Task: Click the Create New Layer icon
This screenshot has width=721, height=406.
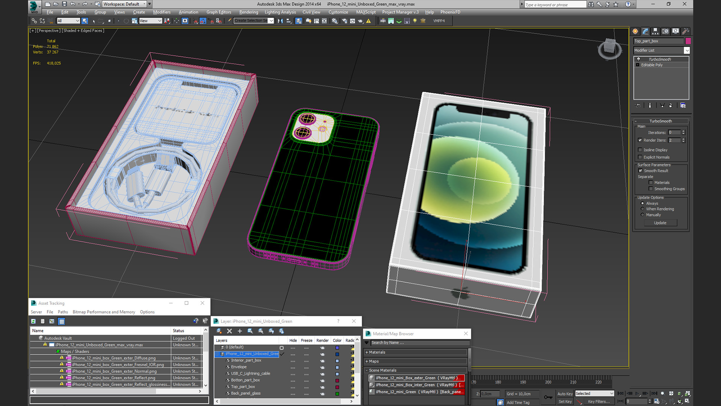Action: (x=219, y=331)
